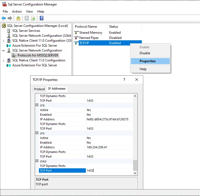Click the scroll up arrow in property list
The height and width of the screenshot is (196, 200).
click(135, 96)
